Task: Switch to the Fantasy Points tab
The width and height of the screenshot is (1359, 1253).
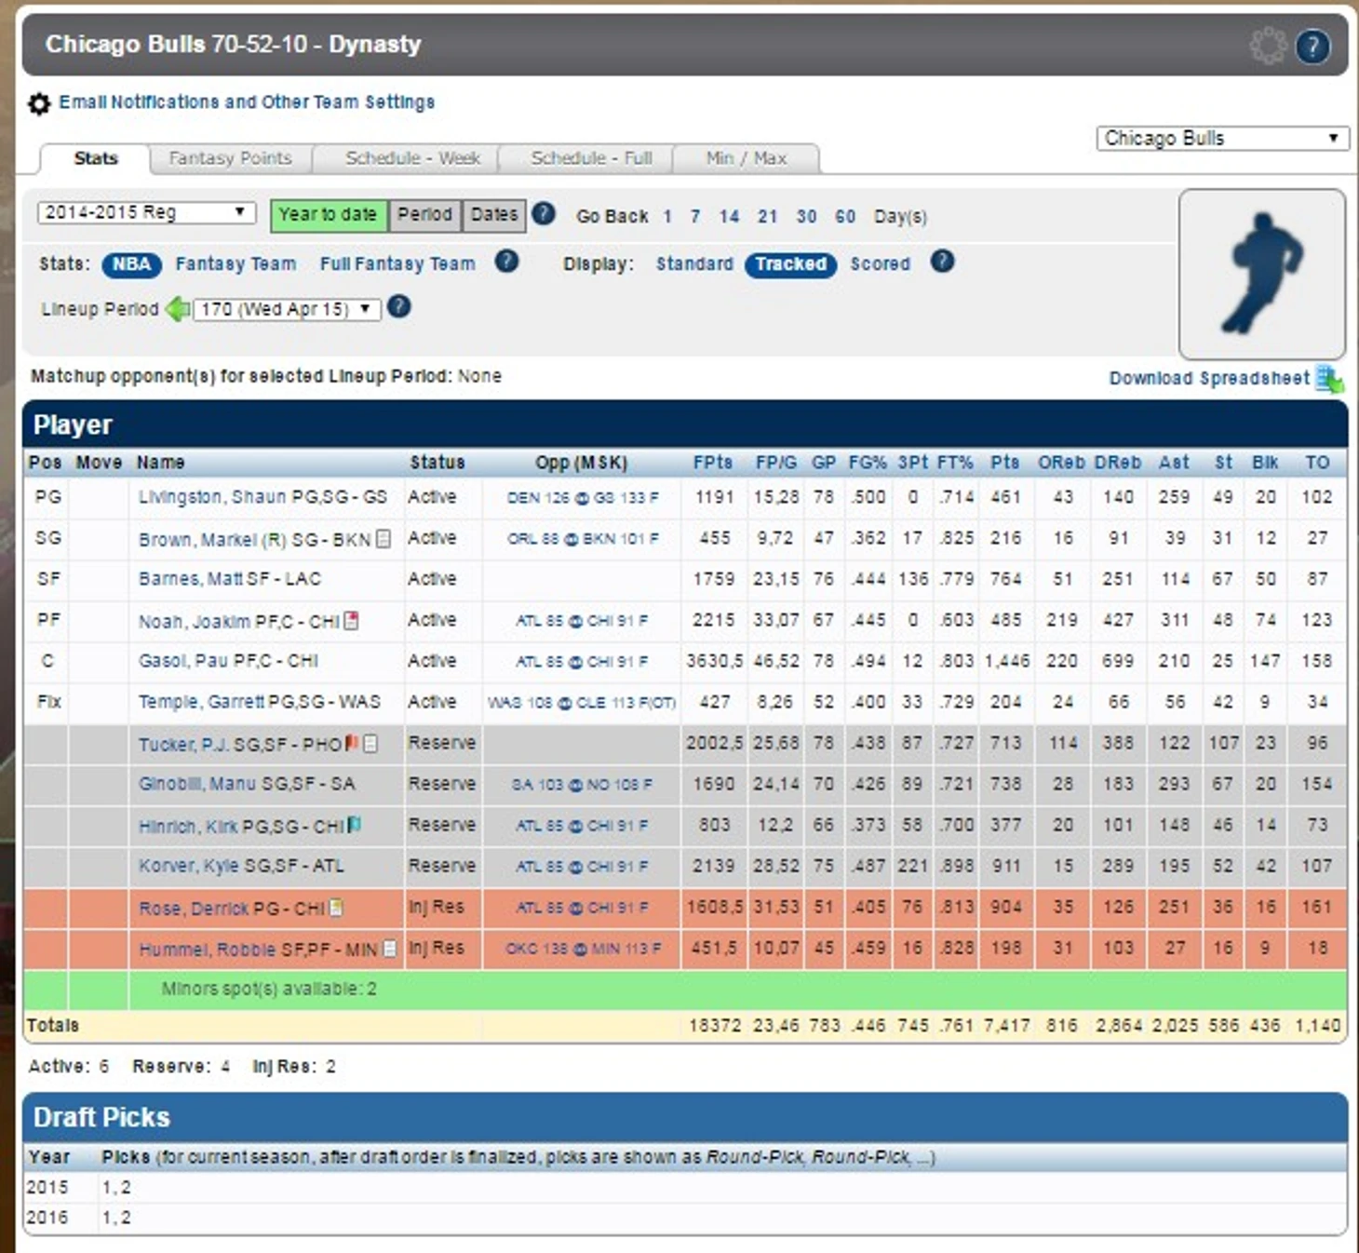Action: [230, 158]
